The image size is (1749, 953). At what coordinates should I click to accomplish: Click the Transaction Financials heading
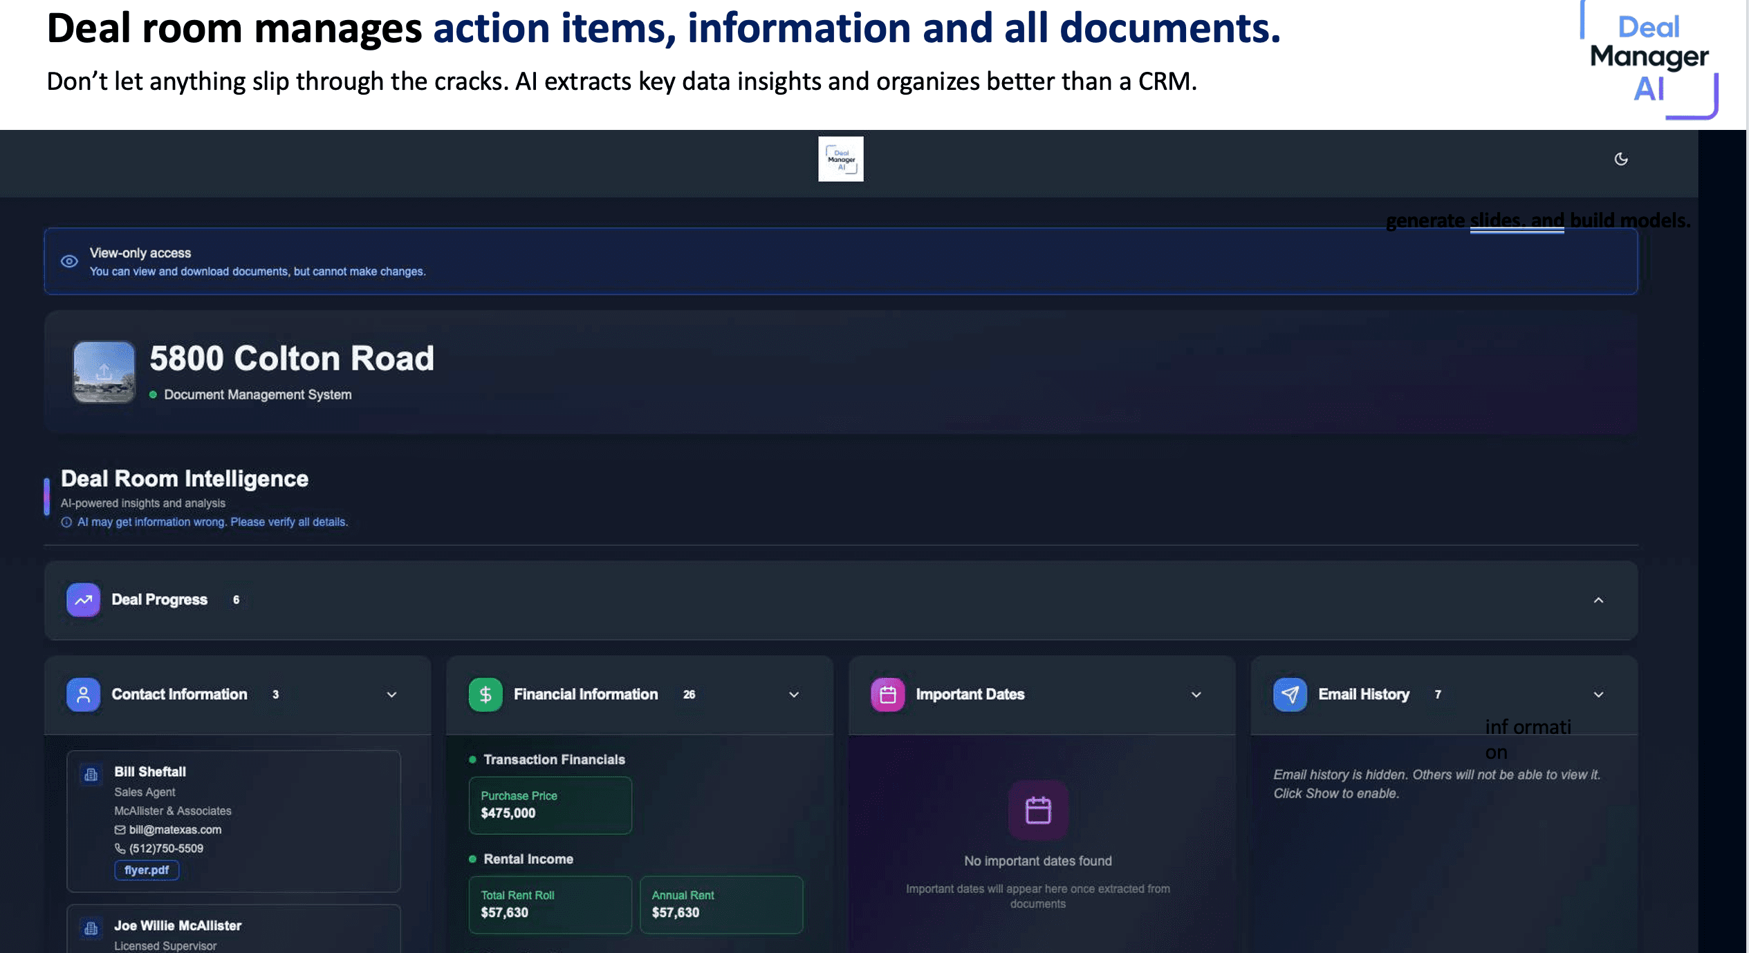(x=554, y=759)
